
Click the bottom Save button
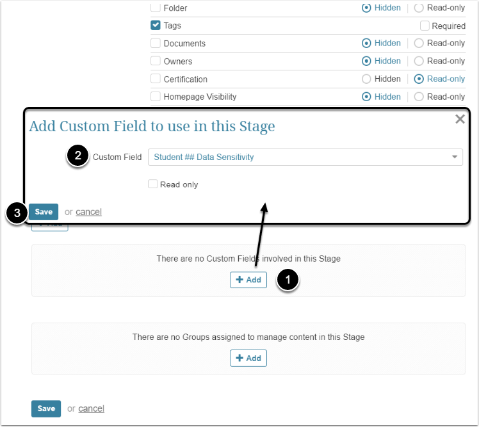click(46, 408)
